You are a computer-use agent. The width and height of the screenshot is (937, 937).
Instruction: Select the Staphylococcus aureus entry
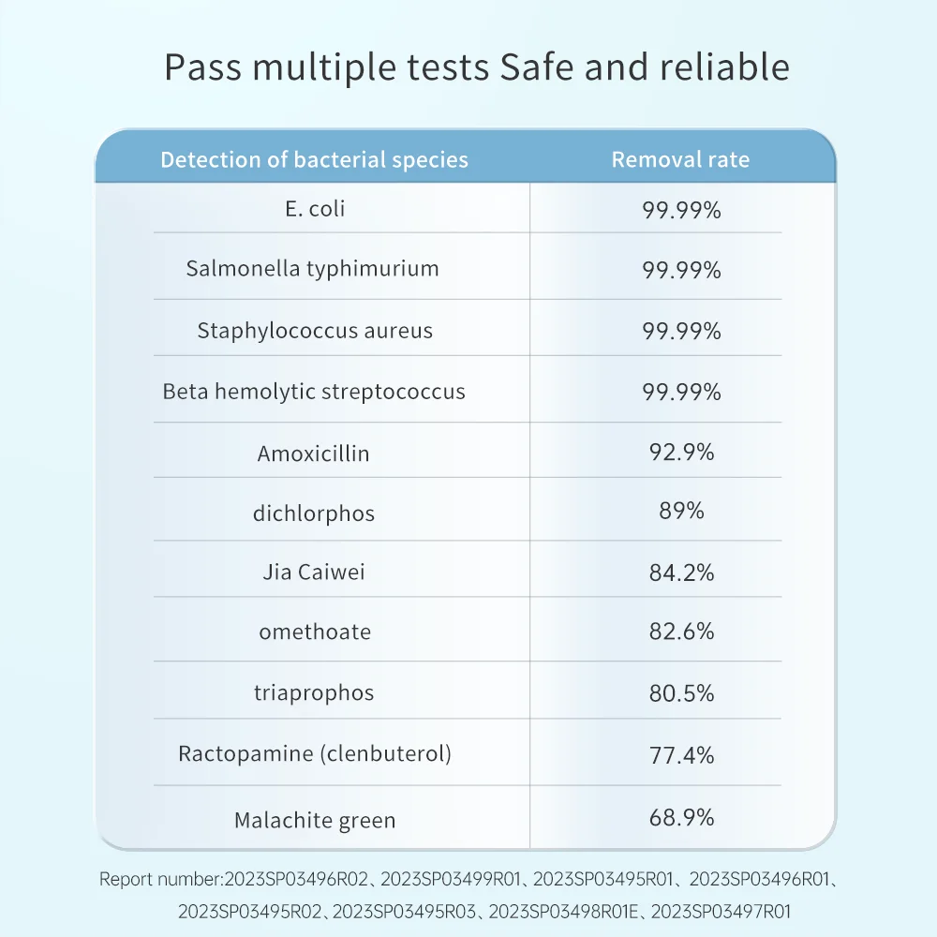click(315, 330)
